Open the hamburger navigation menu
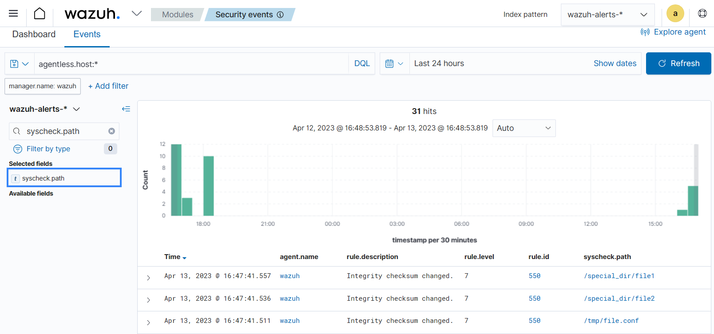The height and width of the screenshot is (334, 714). [x=13, y=13]
